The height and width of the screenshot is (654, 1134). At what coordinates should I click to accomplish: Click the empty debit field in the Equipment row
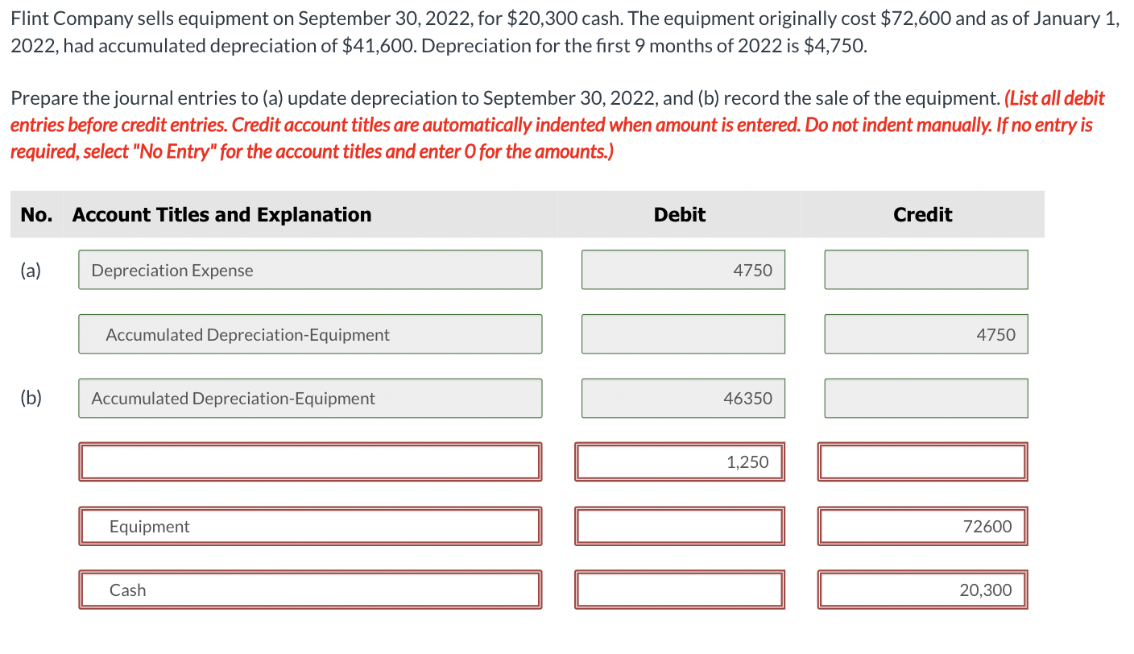coord(679,526)
